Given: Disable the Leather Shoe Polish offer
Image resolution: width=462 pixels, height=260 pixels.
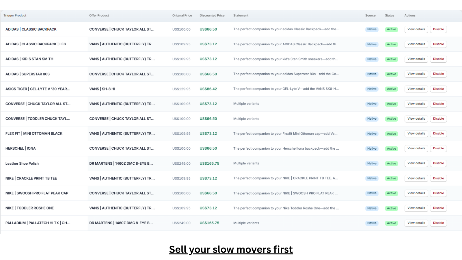Looking at the screenshot, I should click(438, 163).
